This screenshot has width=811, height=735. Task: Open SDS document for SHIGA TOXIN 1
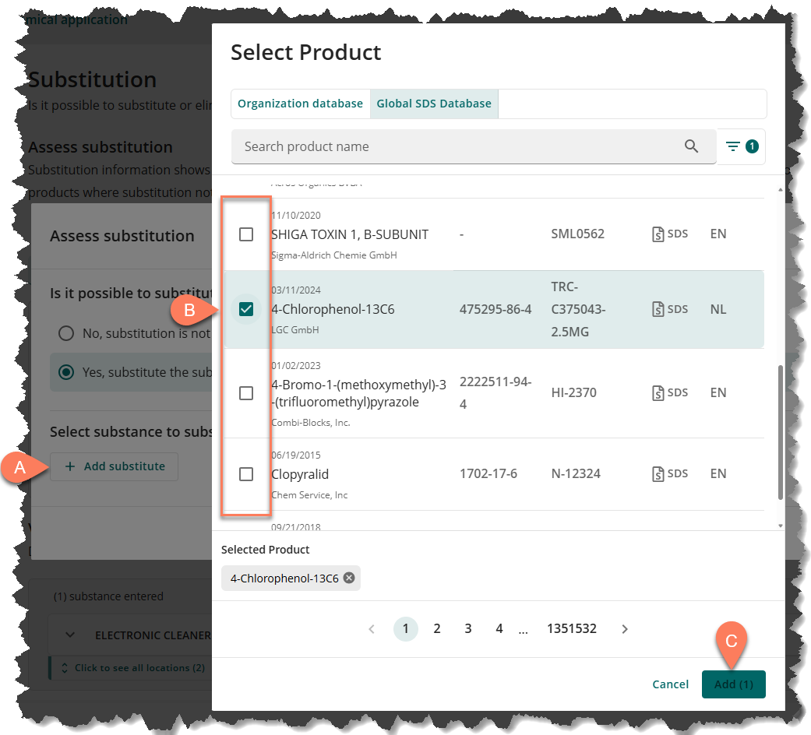click(669, 234)
